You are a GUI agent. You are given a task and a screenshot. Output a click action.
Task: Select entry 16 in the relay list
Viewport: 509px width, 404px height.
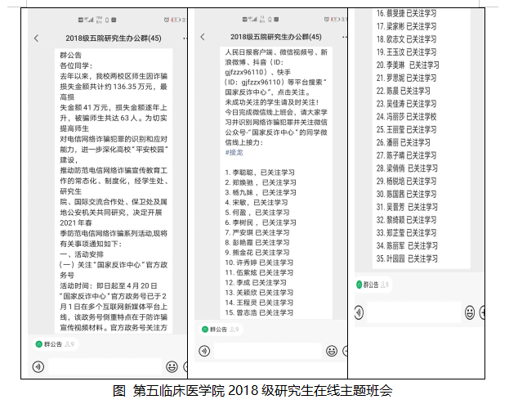click(x=406, y=14)
